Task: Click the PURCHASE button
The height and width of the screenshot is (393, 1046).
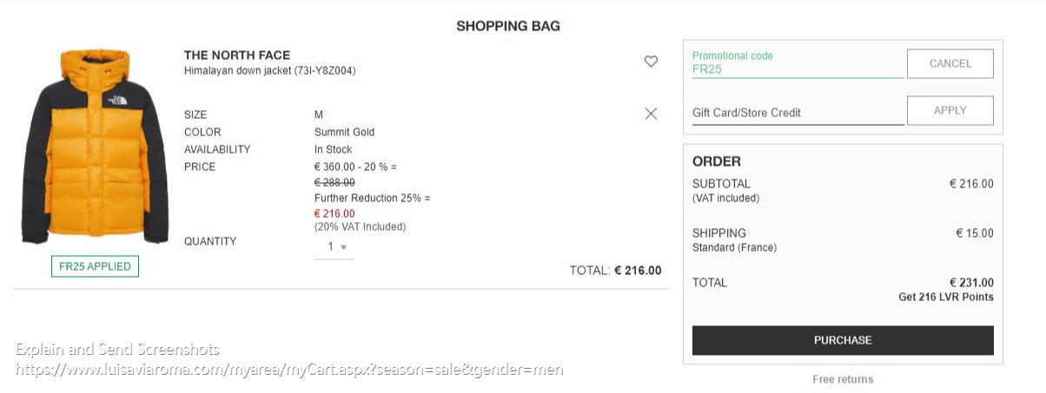Action: 843,340
